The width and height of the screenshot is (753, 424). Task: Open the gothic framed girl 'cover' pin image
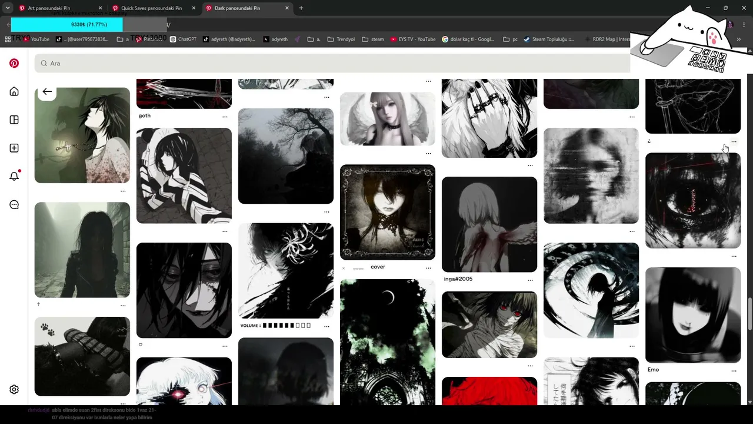point(388,212)
